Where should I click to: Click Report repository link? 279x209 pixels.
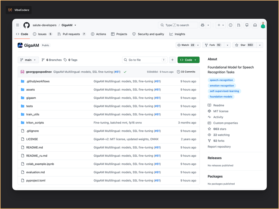(x=219, y=147)
